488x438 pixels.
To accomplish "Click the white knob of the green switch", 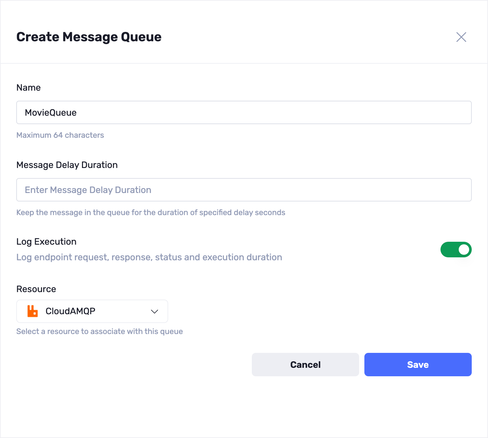I will [464, 250].
